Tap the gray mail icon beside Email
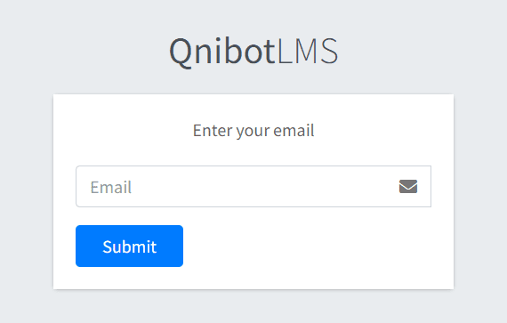 [408, 187]
